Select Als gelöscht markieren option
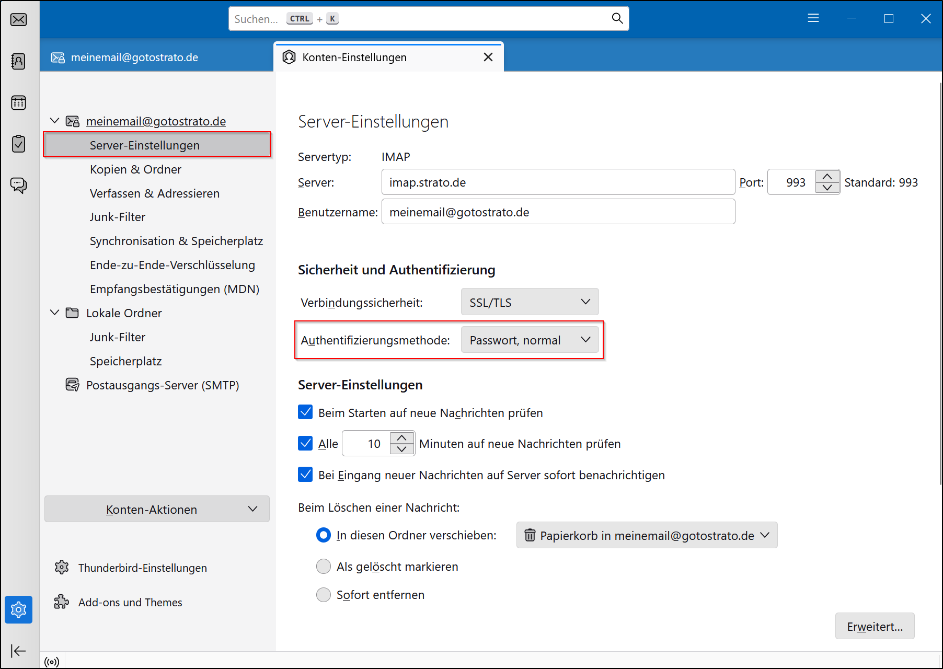The image size is (943, 669). point(324,566)
